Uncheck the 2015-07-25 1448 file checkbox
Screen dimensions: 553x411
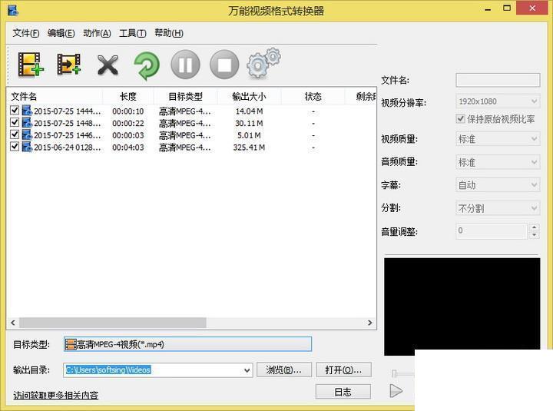point(15,122)
